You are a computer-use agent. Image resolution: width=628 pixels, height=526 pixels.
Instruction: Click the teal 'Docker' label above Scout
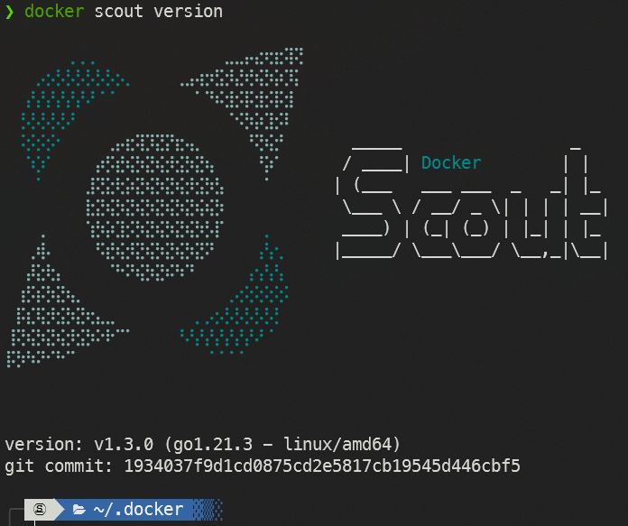(451, 163)
